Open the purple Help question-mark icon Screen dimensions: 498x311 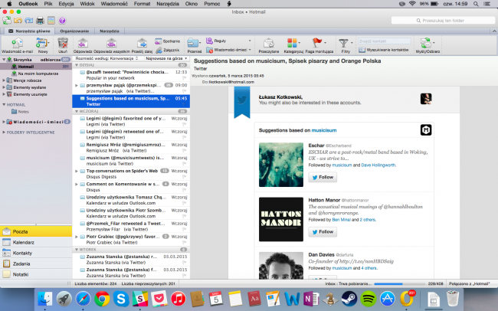[62, 21]
